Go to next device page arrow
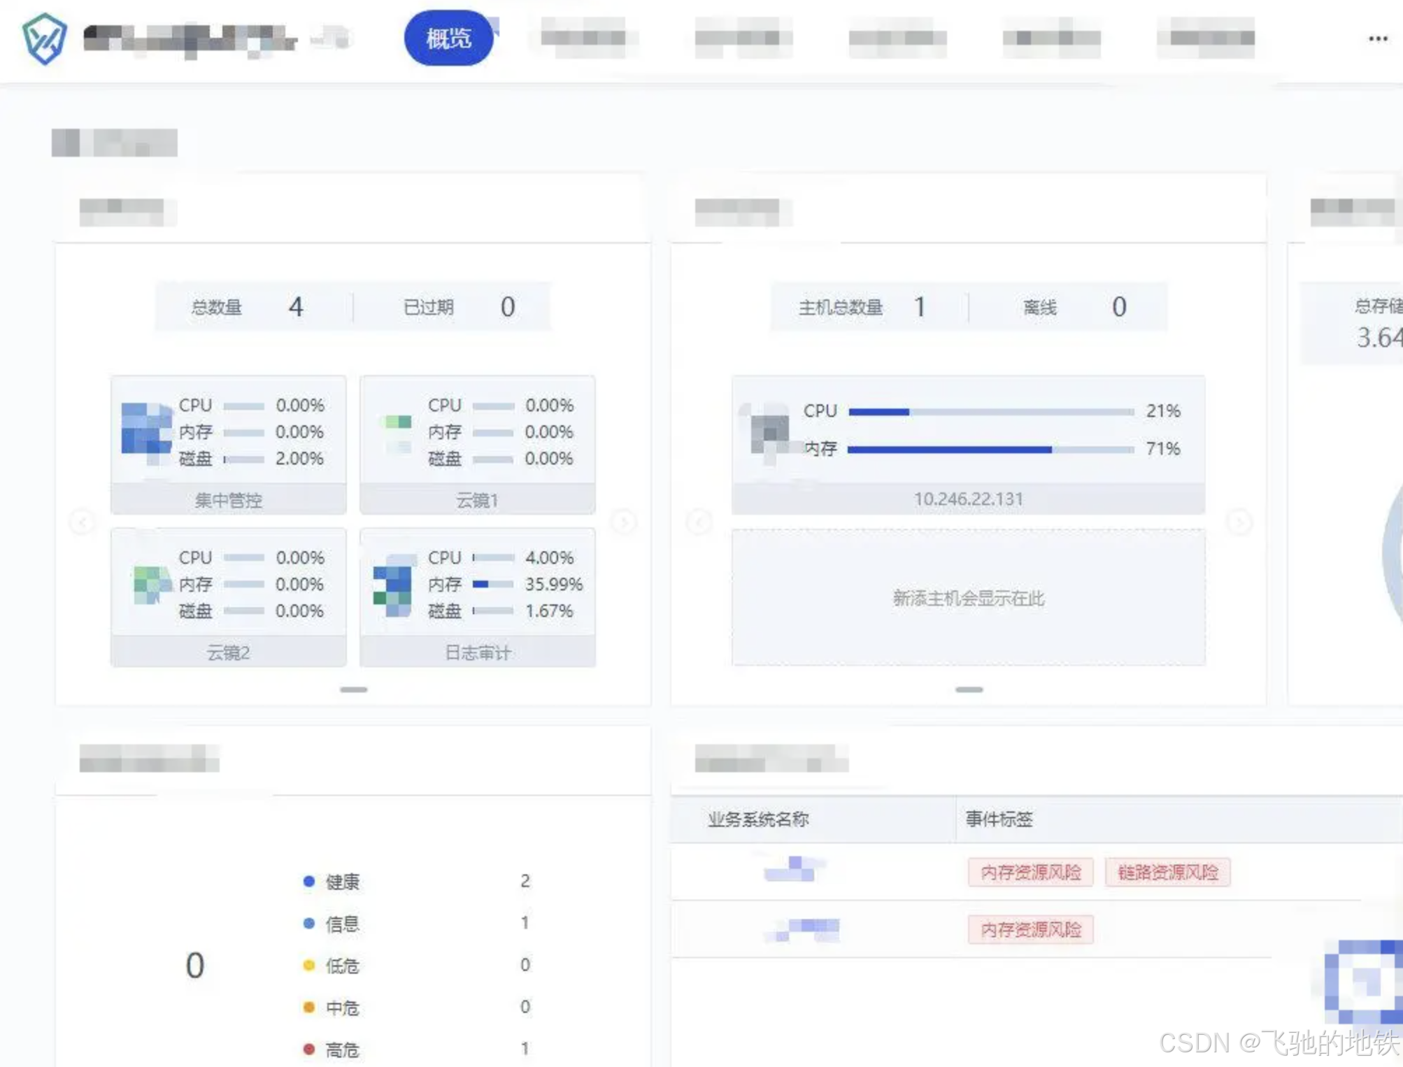This screenshot has width=1403, height=1067. [x=624, y=522]
